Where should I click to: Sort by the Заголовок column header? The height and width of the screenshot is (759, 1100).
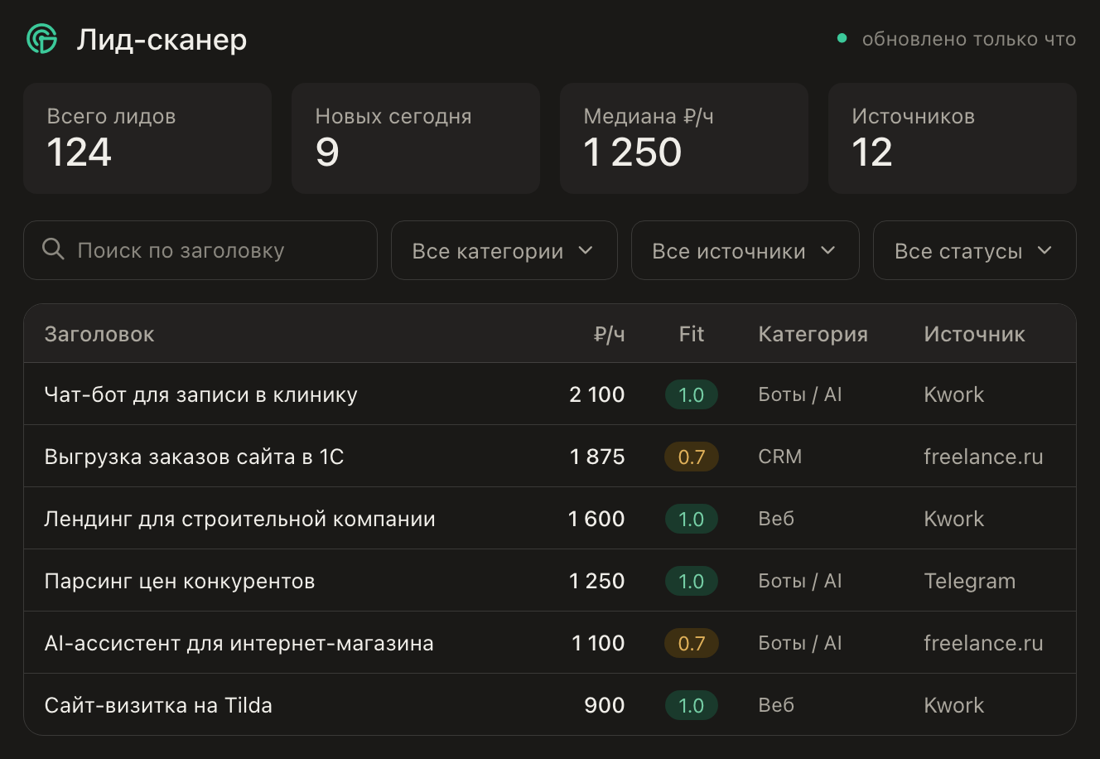pos(99,334)
